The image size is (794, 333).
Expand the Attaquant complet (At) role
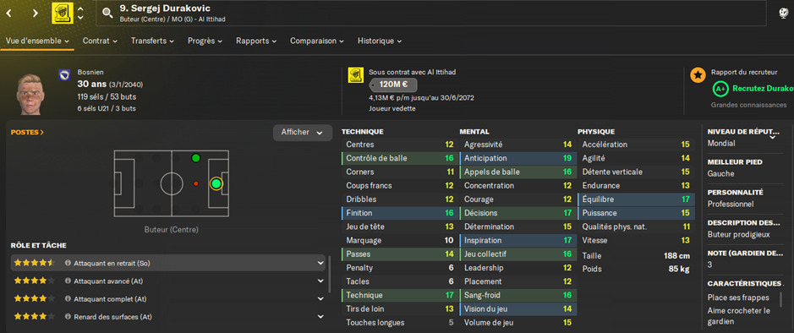320,299
